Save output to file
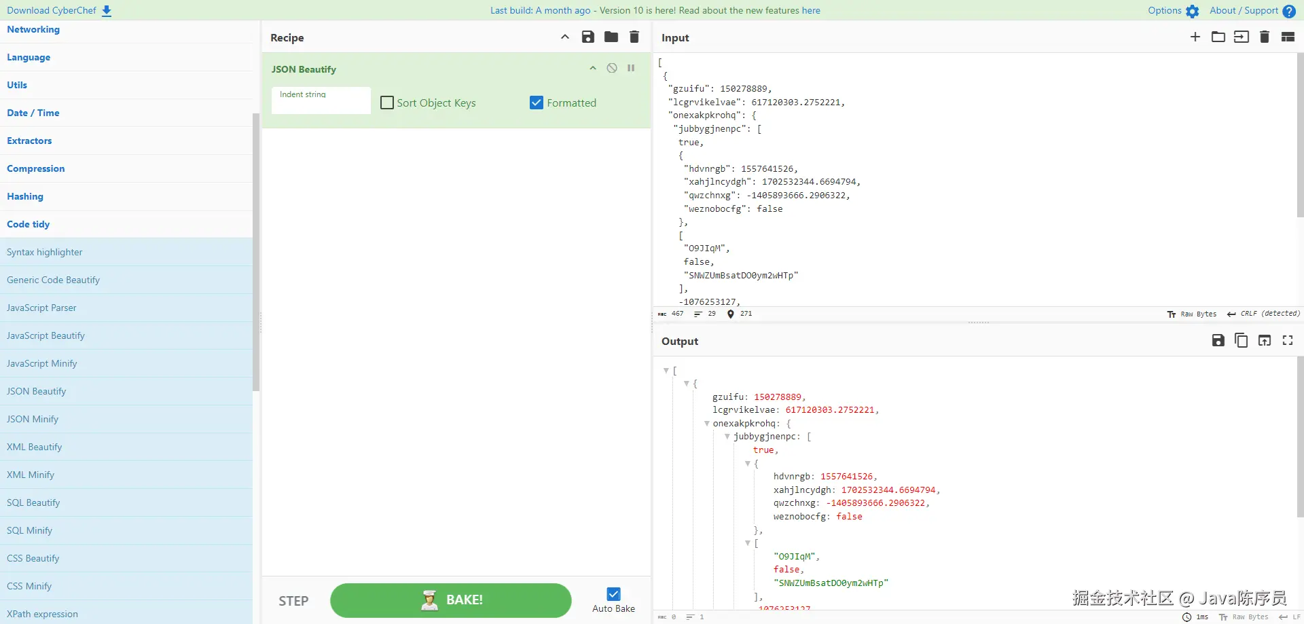1304x624 pixels. coord(1218,341)
